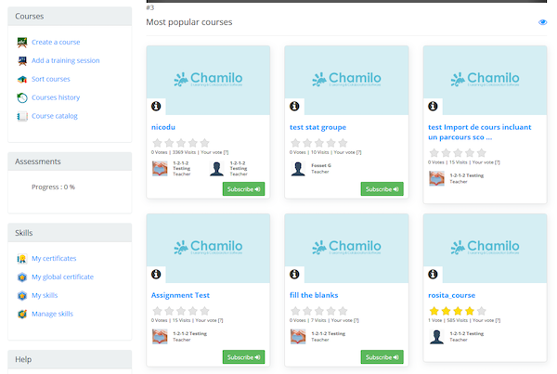Click Fosset G teacher name
Viewport: 557px width, 374px height.
321,165
